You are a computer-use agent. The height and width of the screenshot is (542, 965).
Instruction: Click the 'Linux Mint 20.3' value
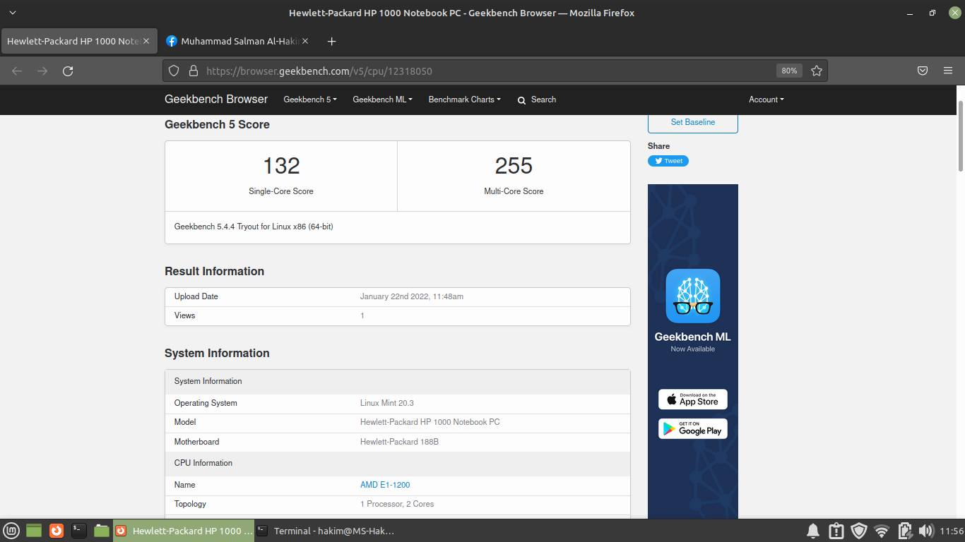pyautogui.click(x=387, y=403)
